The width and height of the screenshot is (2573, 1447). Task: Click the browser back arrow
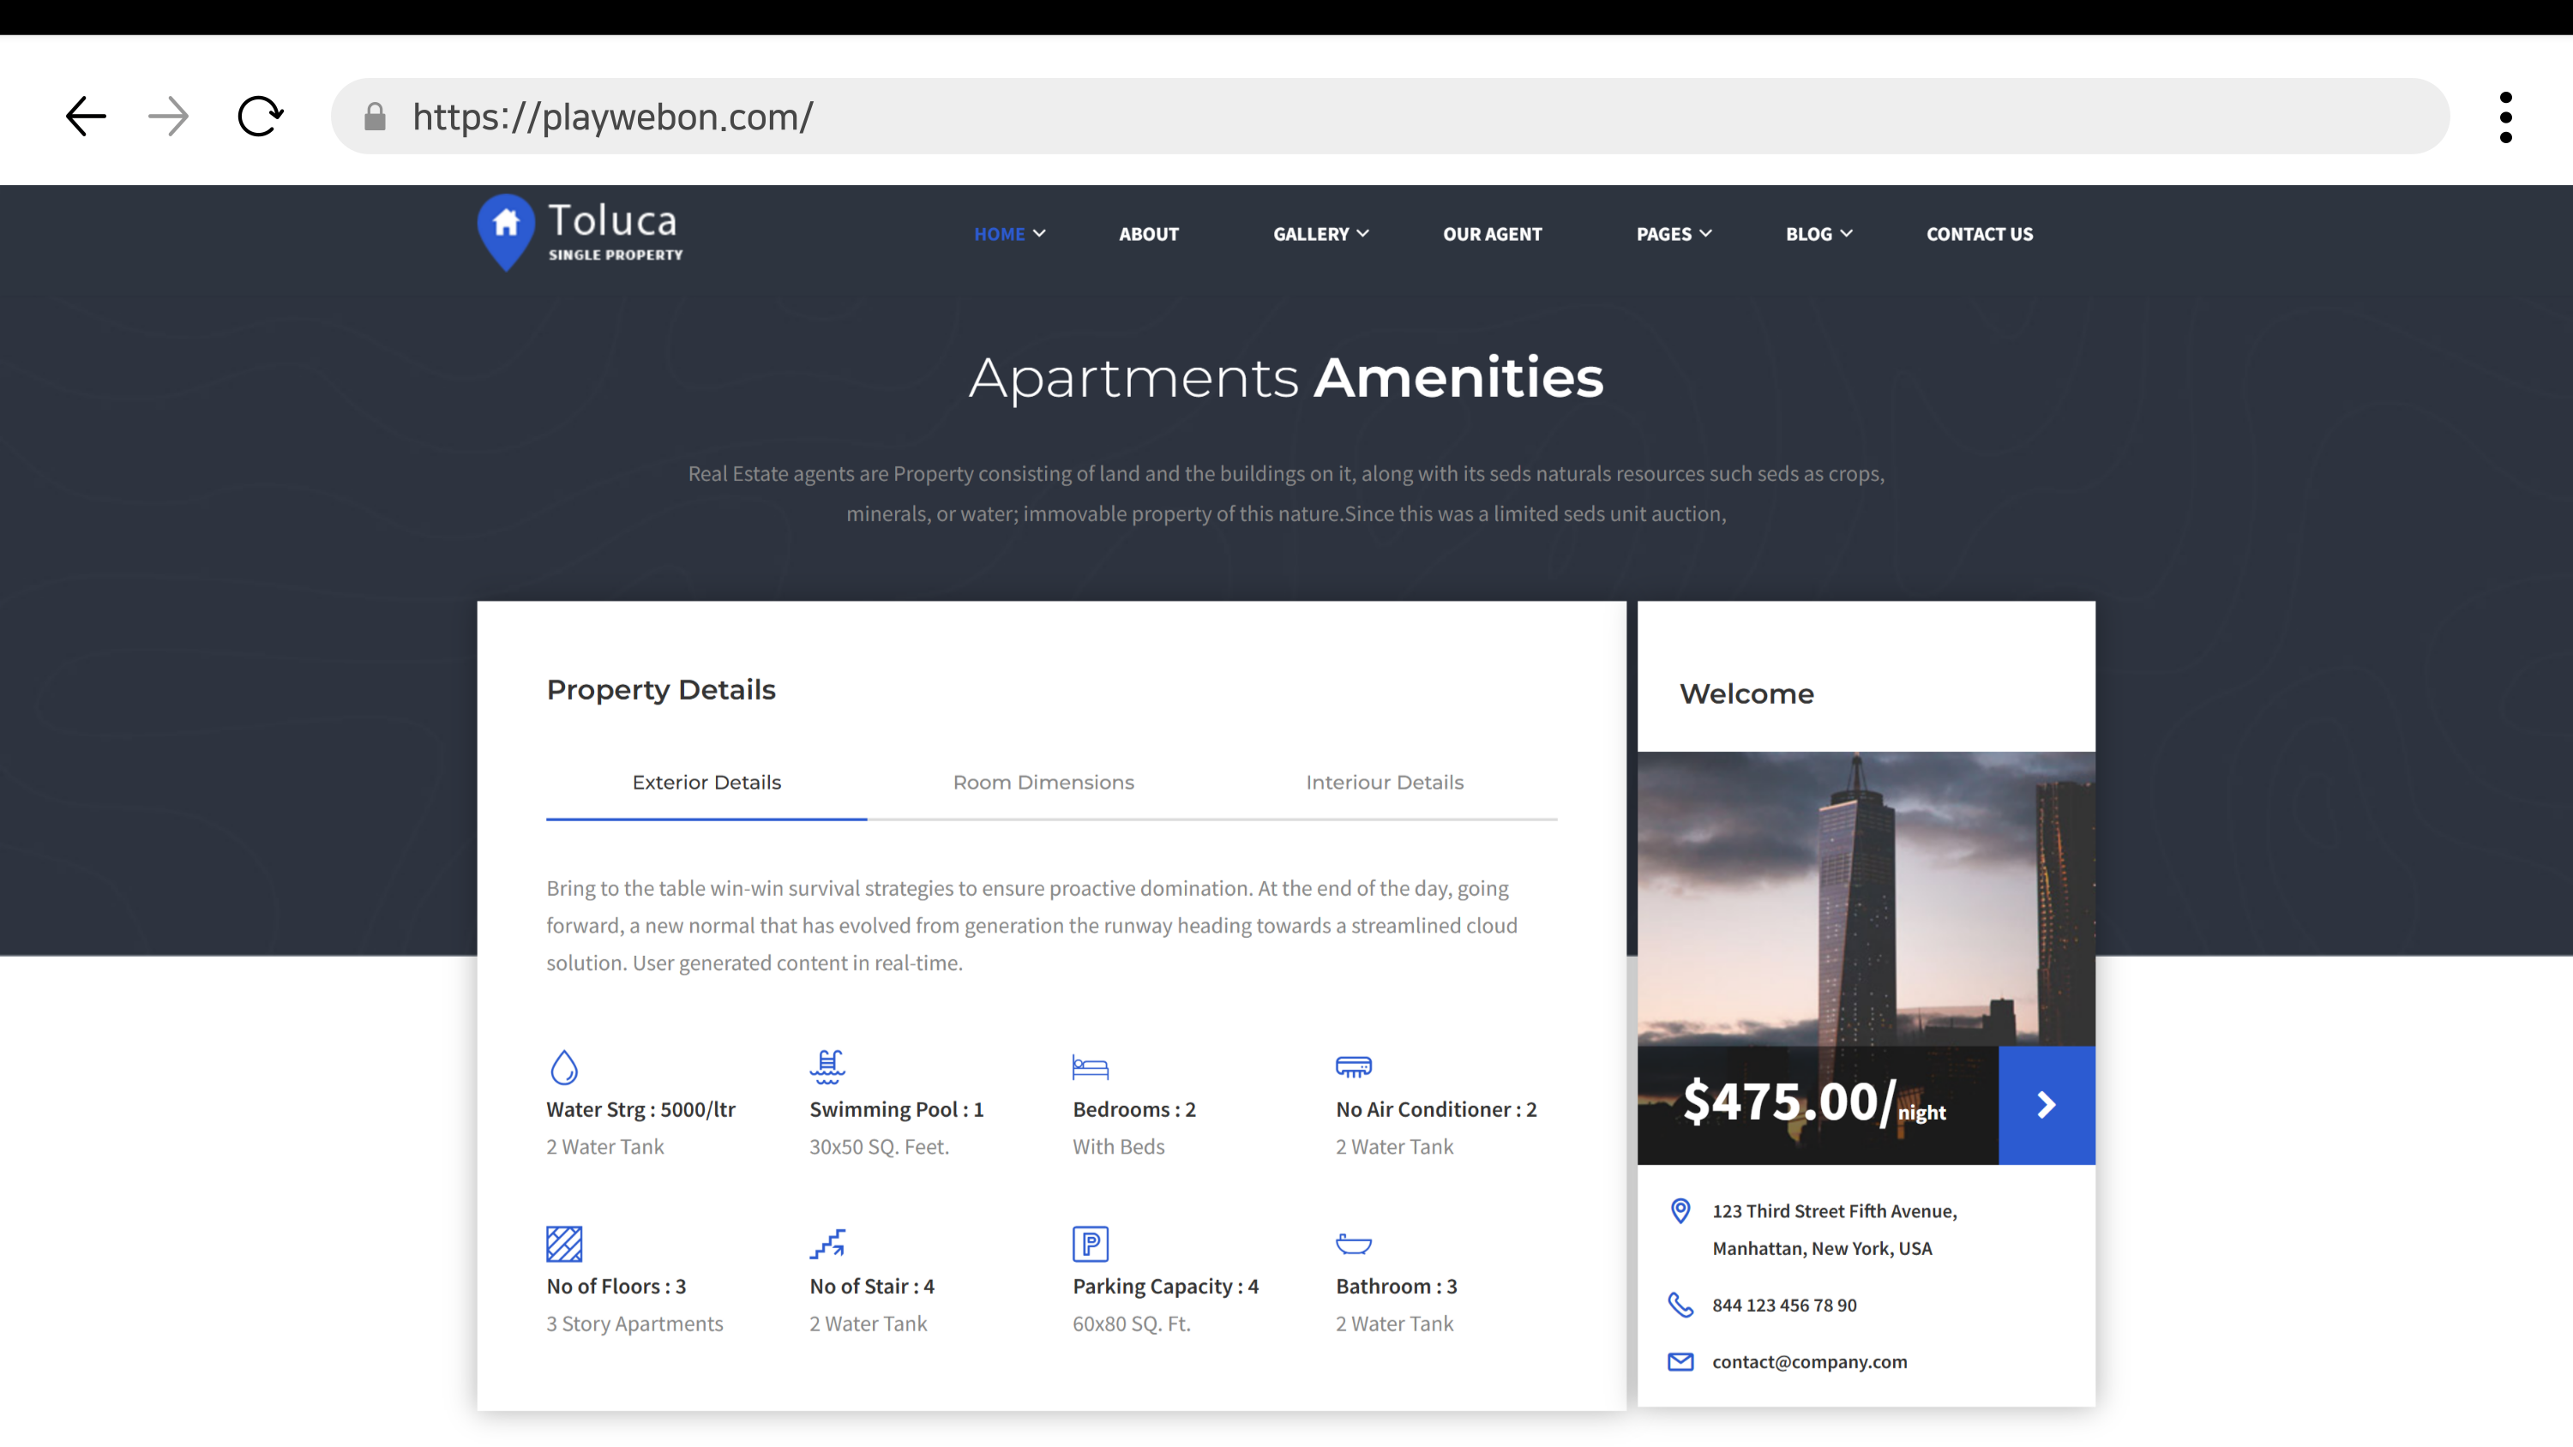click(86, 116)
